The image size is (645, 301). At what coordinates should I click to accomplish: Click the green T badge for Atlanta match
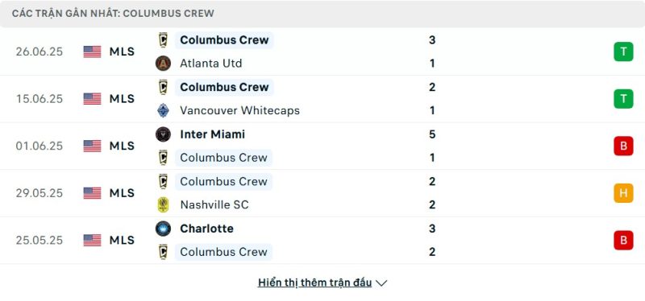tap(623, 52)
